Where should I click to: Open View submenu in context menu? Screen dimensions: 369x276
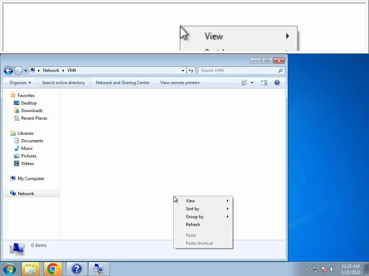[x=203, y=201]
